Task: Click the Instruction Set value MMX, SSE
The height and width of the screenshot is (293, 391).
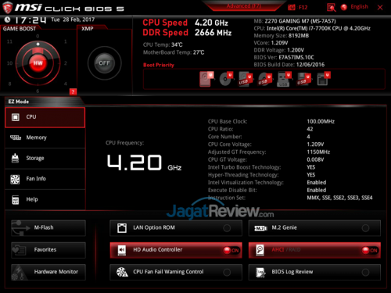Action: 339,198
